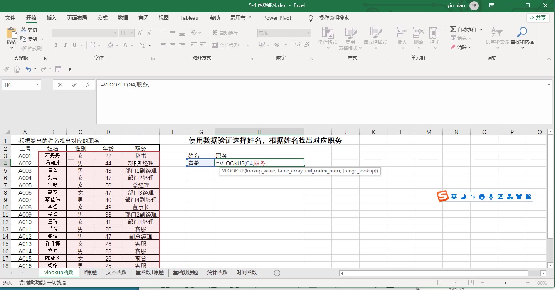Image resolution: width=555 pixels, height=290 pixels.
Task: Switch to the 插入 ribbon tab
Action: point(51,18)
